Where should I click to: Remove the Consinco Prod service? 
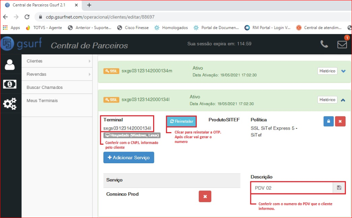click(205, 197)
